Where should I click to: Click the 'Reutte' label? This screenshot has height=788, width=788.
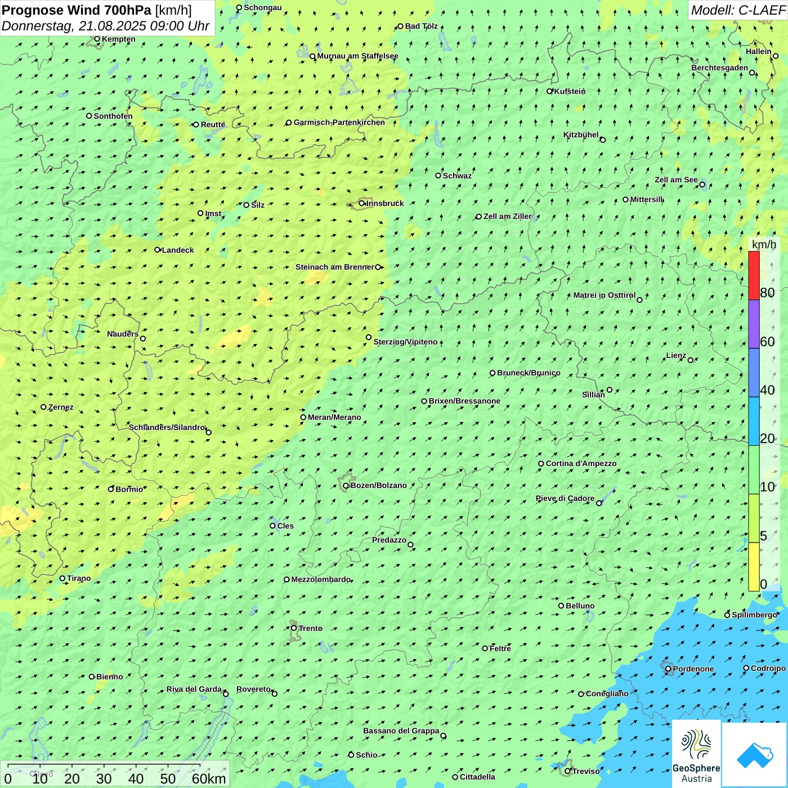213,124
